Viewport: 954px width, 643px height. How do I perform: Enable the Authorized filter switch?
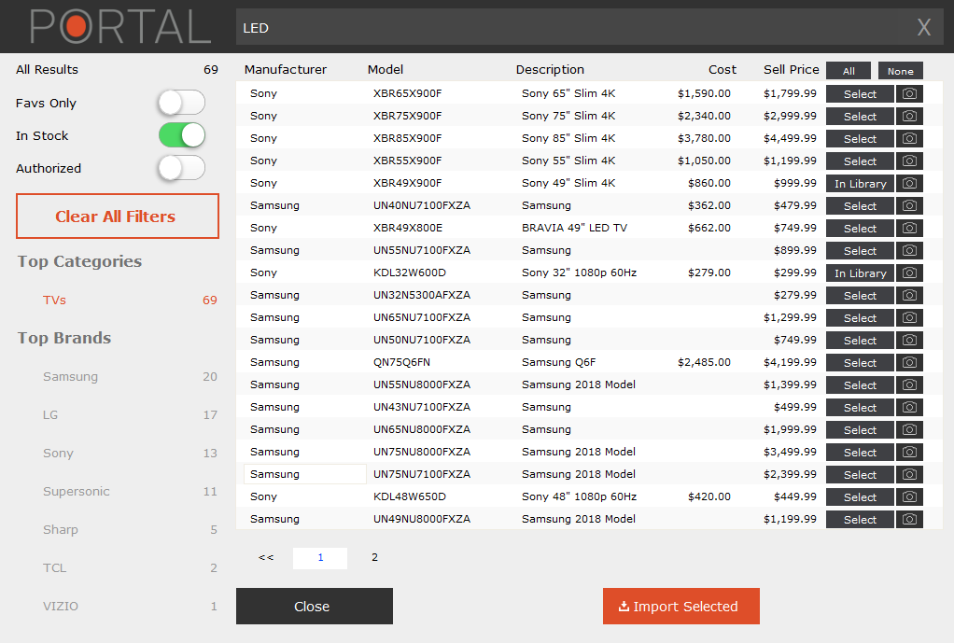[181, 168]
